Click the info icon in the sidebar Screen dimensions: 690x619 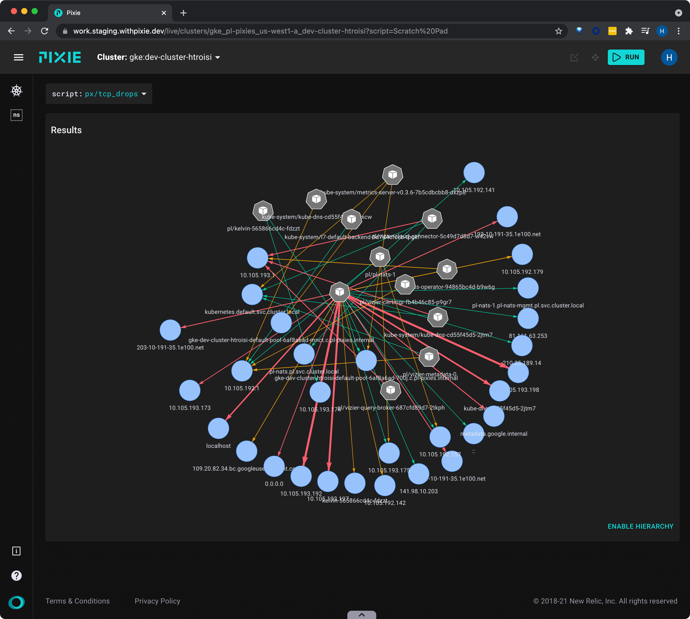[x=16, y=551]
